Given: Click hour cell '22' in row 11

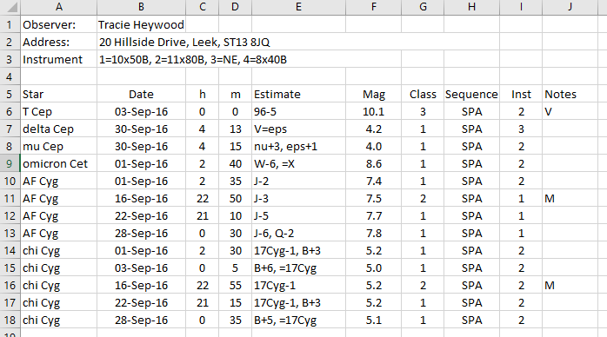Looking at the screenshot, I should pyautogui.click(x=202, y=198).
